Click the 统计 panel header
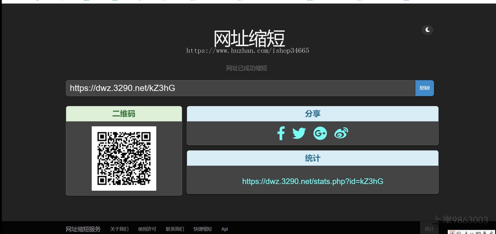Image resolution: width=496 pixels, height=234 pixels. (312, 158)
